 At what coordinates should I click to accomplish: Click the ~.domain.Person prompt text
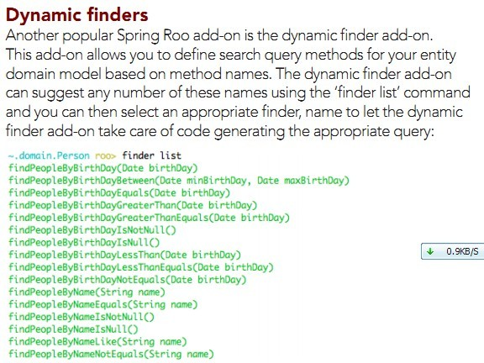tap(49, 155)
